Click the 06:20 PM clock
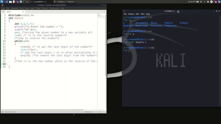 point(192,2)
